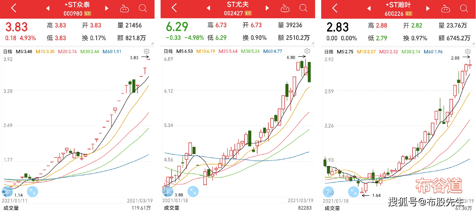Tap volume figure 119.61万

coord(141,208)
